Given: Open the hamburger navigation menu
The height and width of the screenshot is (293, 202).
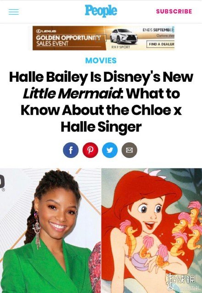Looking at the screenshot, I should (x=14, y=12).
